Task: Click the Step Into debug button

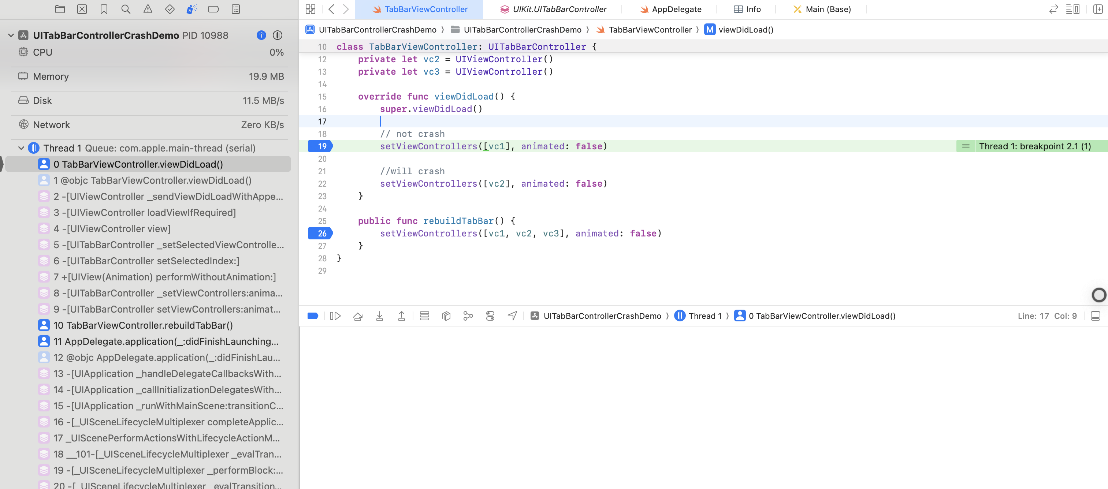Action: [379, 316]
